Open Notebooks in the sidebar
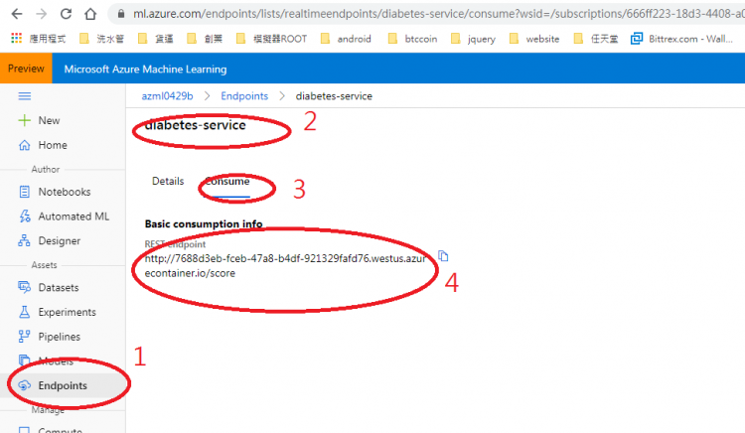 point(64,192)
